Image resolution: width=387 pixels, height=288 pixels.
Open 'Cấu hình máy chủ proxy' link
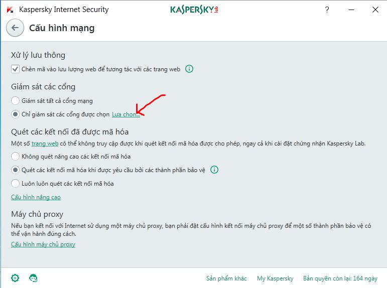[x=43, y=244]
